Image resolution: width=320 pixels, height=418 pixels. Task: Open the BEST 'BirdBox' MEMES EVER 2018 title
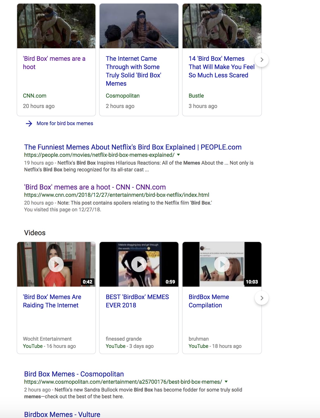pos(137,301)
